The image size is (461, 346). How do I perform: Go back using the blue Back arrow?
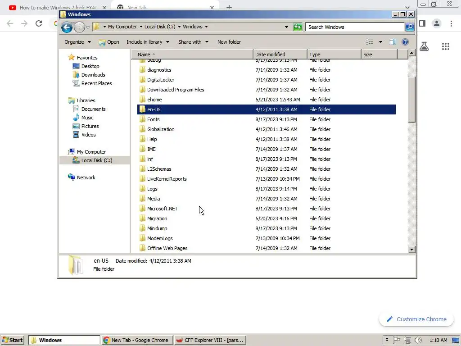(x=67, y=27)
